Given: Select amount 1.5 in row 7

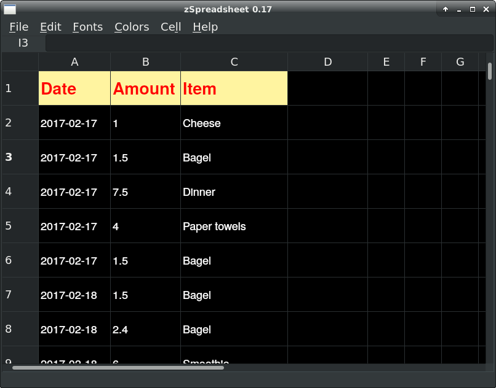Looking at the screenshot, I should click(x=145, y=295).
